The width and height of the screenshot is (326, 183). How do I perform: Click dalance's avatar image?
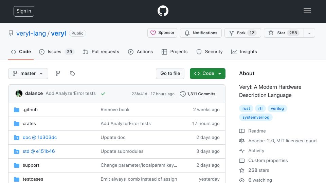pyautogui.click(x=19, y=94)
